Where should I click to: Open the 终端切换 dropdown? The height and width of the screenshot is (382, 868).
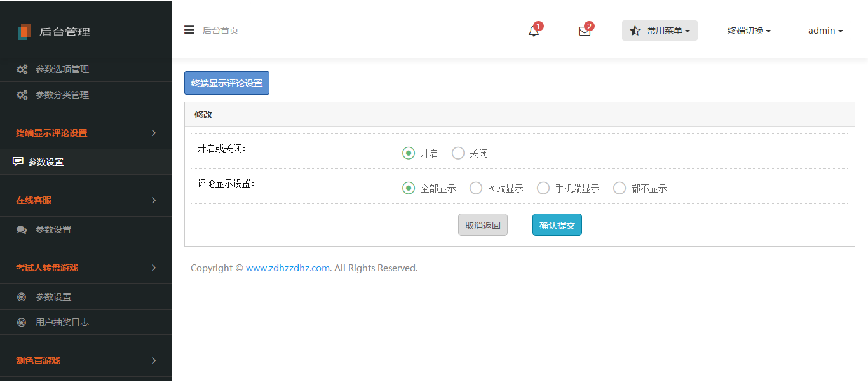click(x=749, y=31)
